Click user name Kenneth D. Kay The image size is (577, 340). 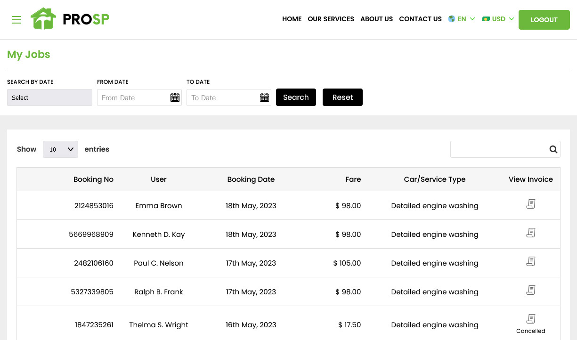point(159,235)
